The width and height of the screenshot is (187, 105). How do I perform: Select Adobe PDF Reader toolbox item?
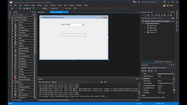click(x=23, y=80)
